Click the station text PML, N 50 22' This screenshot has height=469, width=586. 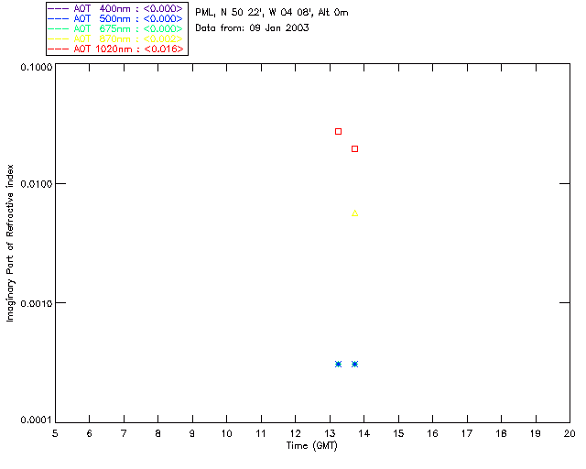click(x=228, y=13)
